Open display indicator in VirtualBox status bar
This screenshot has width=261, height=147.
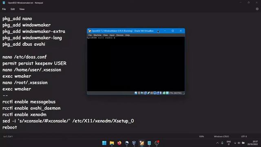click(x=155, y=93)
